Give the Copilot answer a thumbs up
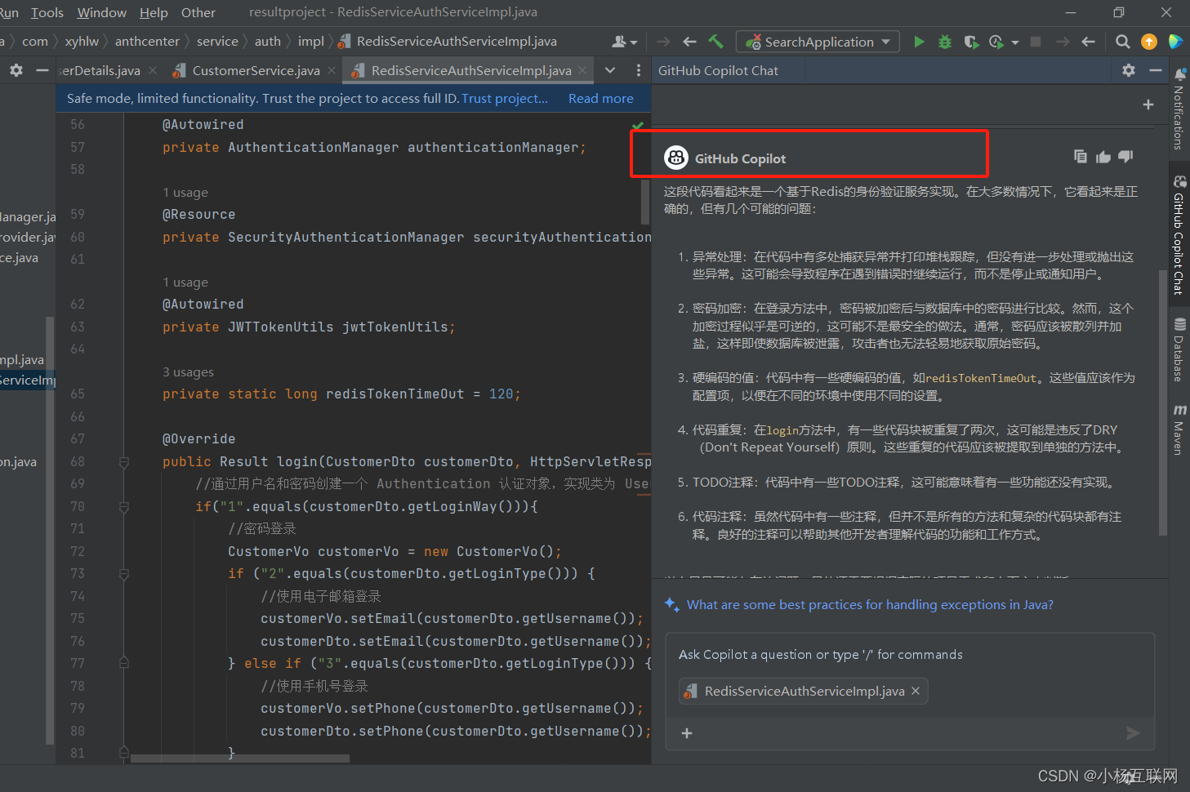Viewport: 1190px width, 792px height. click(x=1103, y=157)
